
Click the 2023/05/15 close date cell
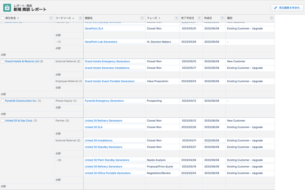(191, 62)
